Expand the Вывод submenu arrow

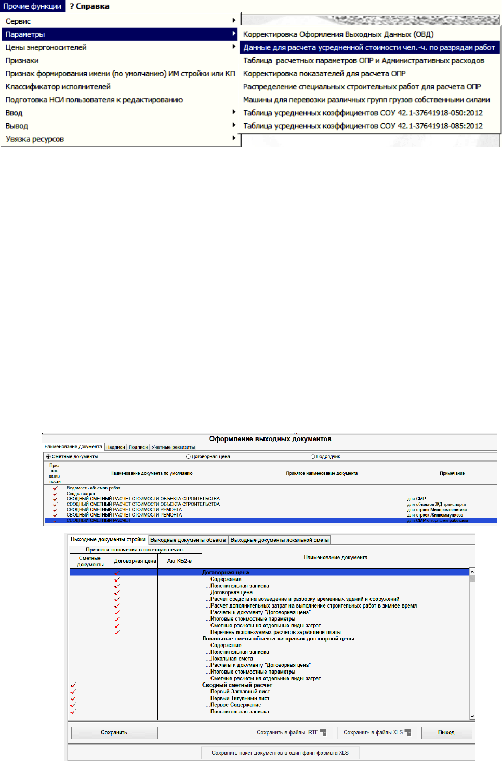234,125
